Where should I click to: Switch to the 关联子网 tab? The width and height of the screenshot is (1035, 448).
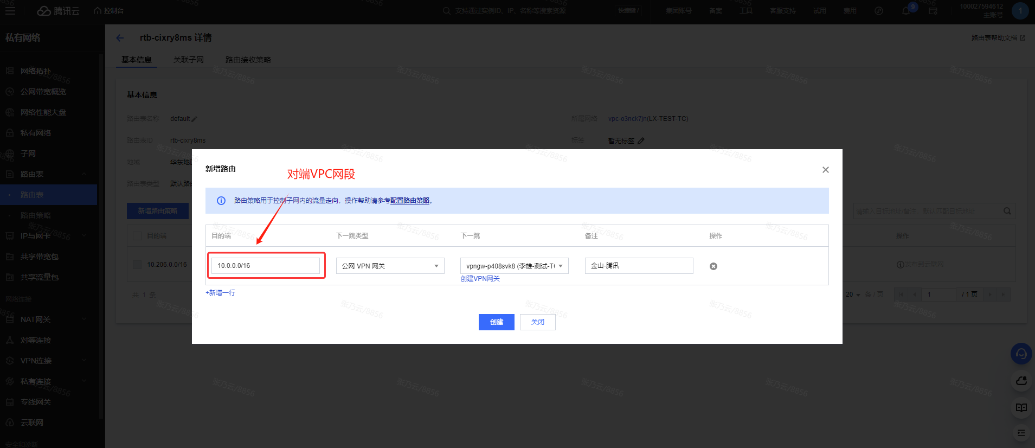[x=188, y=60]
